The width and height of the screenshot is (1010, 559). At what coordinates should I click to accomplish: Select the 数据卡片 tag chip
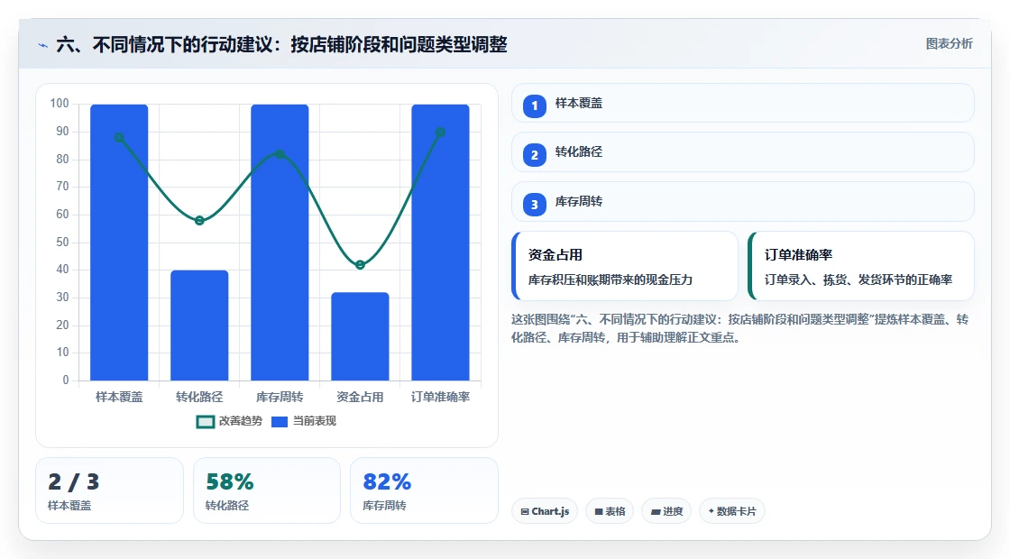point(731,511)
